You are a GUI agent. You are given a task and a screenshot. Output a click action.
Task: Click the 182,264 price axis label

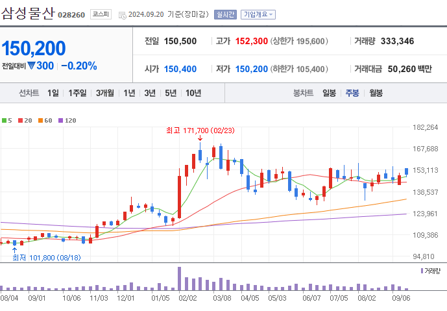coord(426,127)
